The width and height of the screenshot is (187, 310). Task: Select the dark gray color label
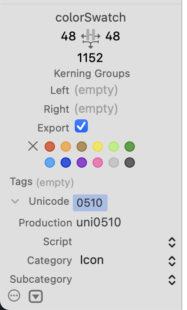130,163
